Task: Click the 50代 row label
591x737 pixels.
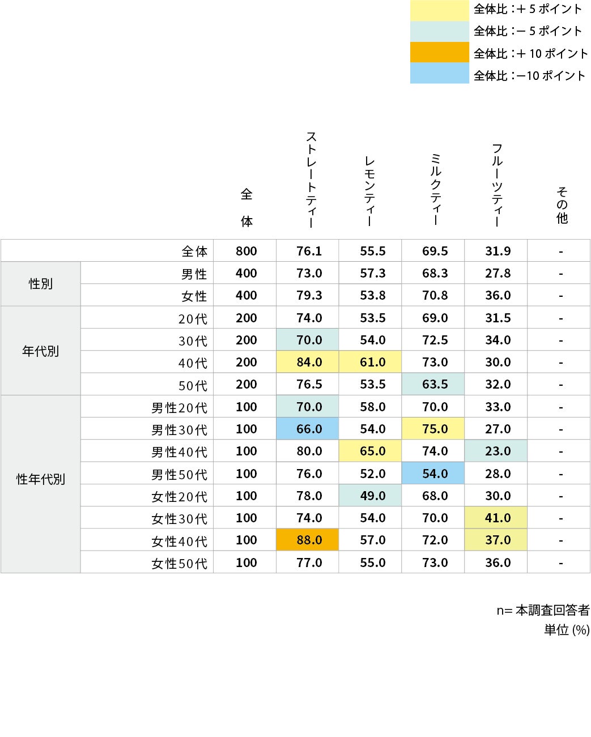Action: tap(193, 385)
